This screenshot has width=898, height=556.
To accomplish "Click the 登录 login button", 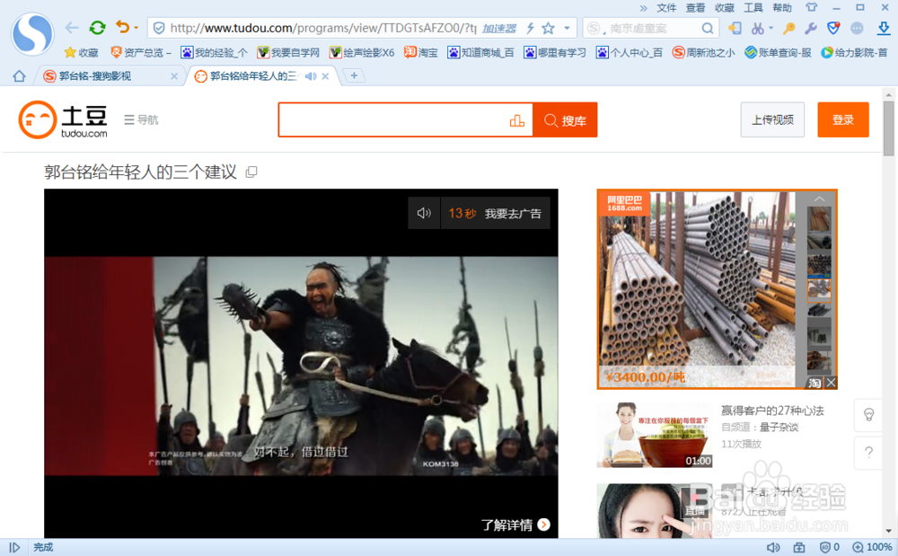I will pos(843,119).
